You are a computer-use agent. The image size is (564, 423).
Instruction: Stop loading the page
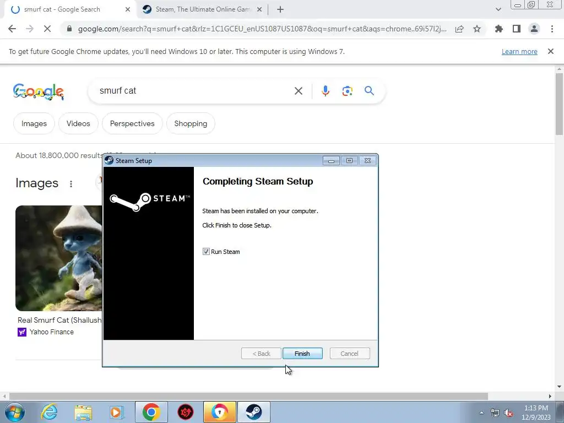(x=47, y=29)
